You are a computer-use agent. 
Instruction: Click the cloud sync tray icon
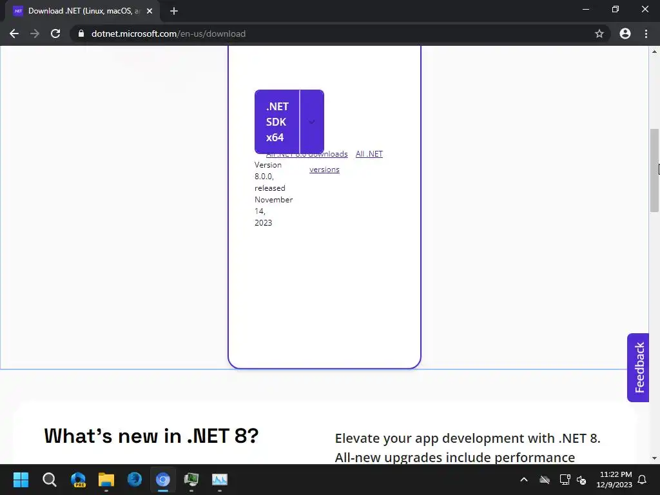545,480
